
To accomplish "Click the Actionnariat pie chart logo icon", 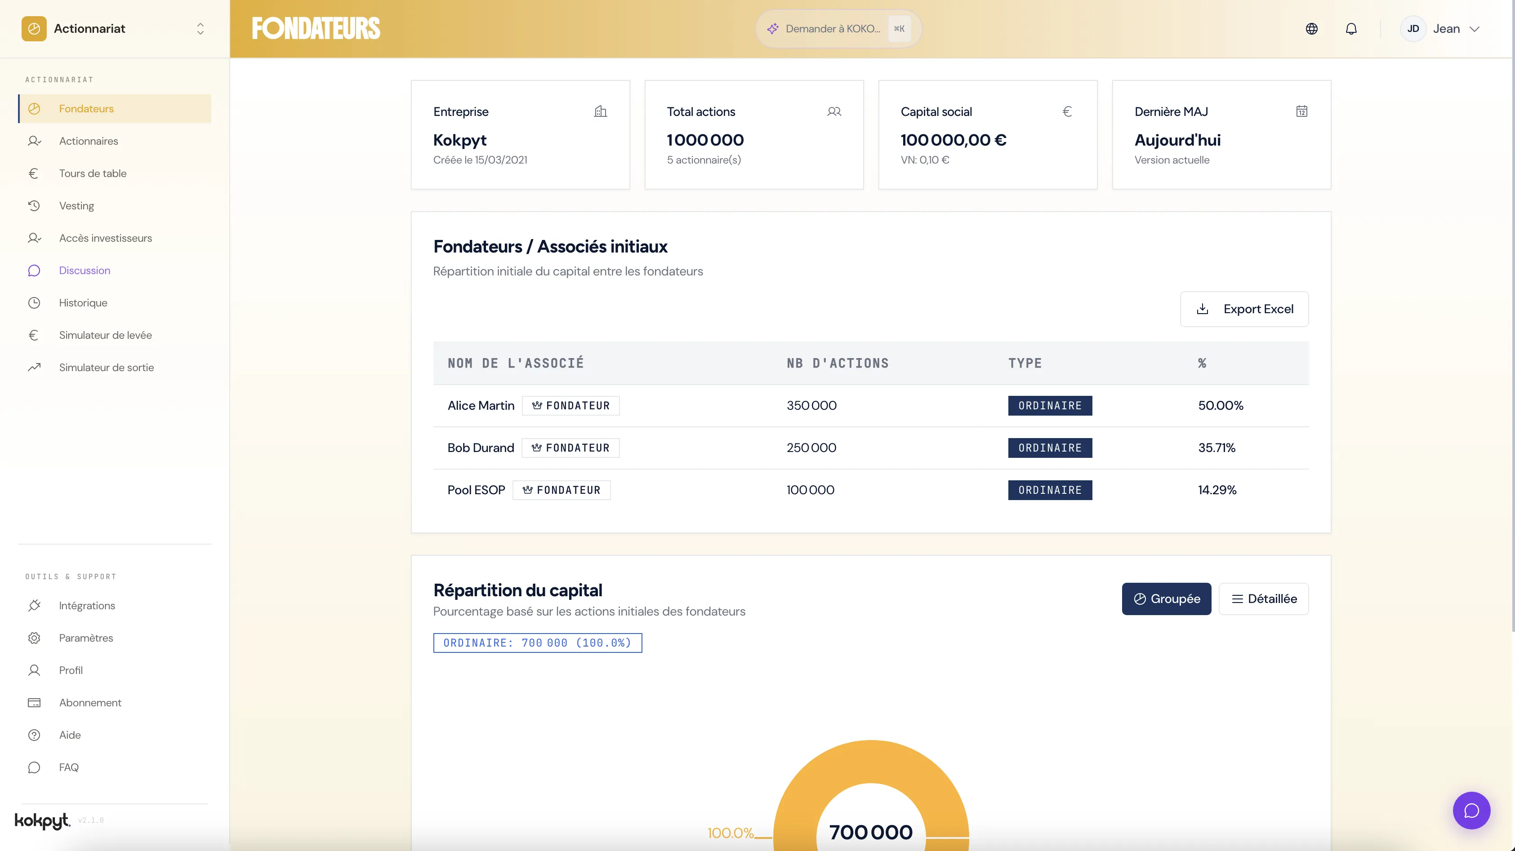I will 34,29.
